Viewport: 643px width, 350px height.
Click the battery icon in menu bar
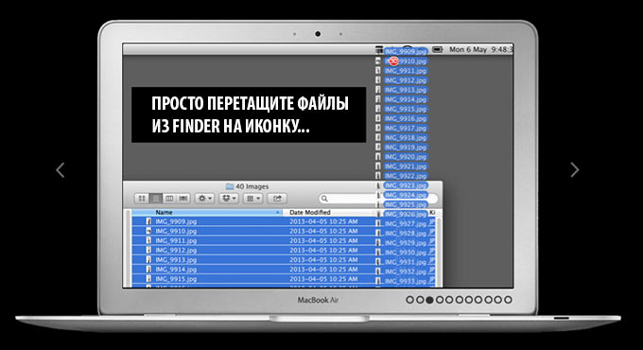[x=438, y=49]
